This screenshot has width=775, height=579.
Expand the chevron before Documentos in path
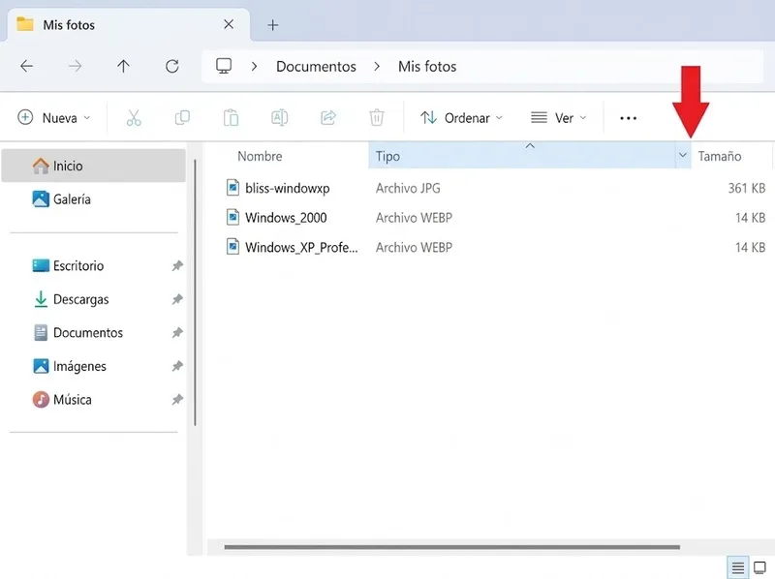(254, 66)
